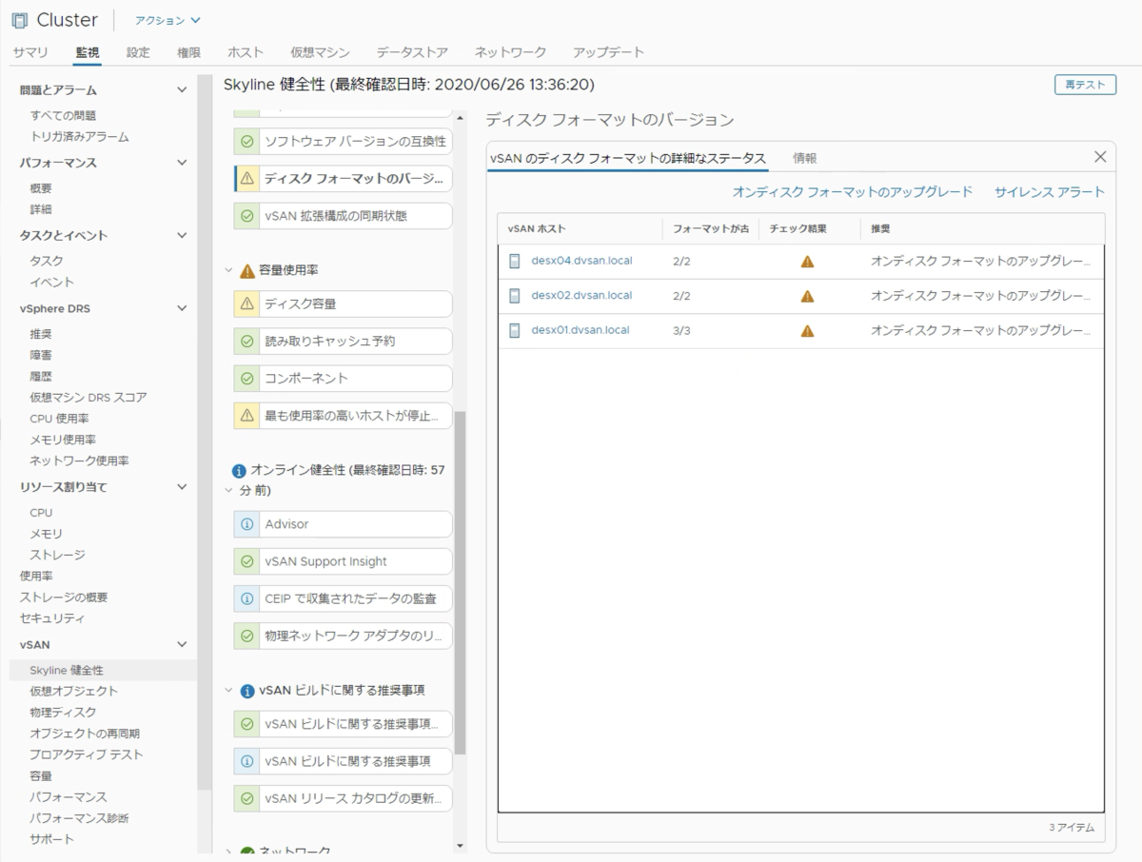Screen dimensions: 1142x862
Task: Click green check icon of vSAN 拡張構成の同期状態
Action: point(247,216)
